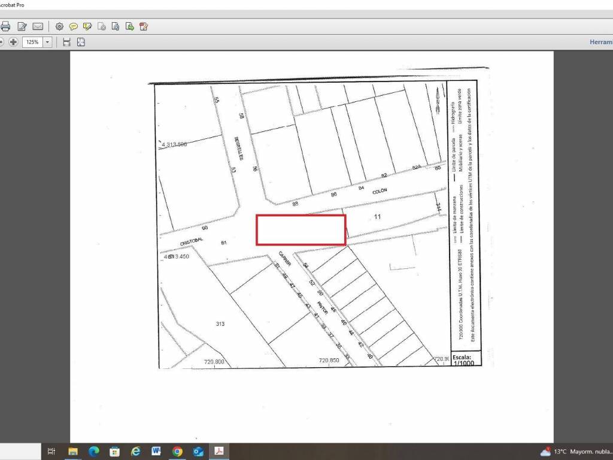This screenshot has height=460, width=613.
Task: Click the weather widget showing 13°C
Action: [x=575, y=452]
